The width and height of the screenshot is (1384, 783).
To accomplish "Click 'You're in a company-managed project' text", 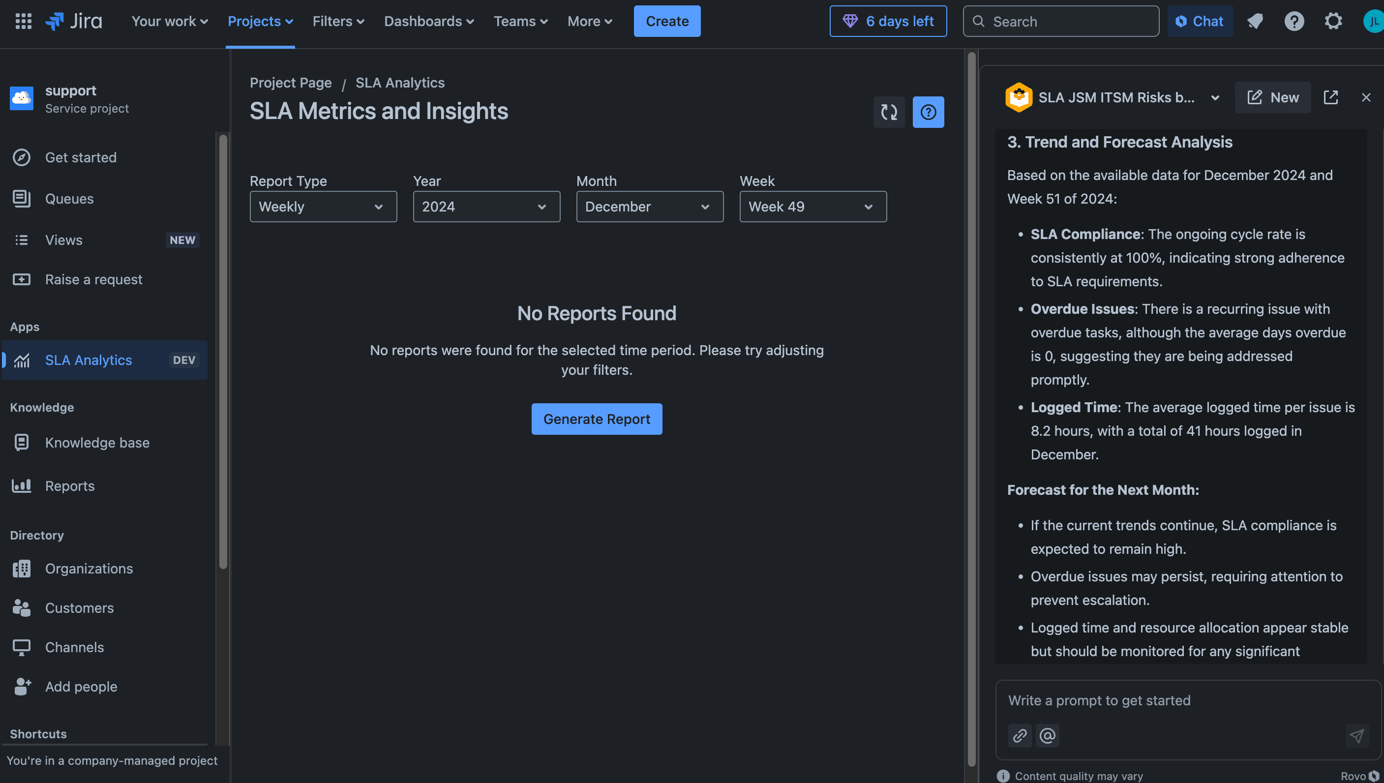I will click(x=112, y=760).
